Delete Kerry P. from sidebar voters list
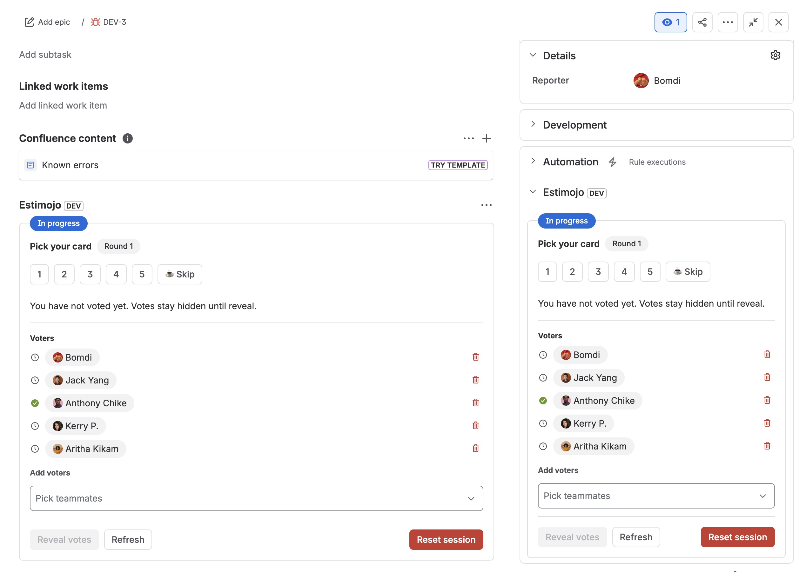 point(767,423)
